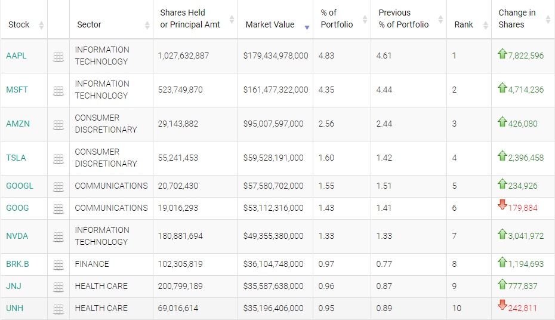Click the JNJ stock link
Image resolution: width=555 pixels, height=320 pixels.
click(13, 287)
